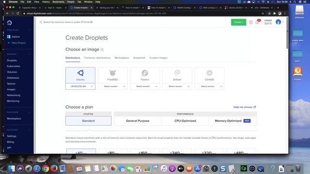Open the help icon beside notifications
The image size is (310, 174).
point(251,22)
